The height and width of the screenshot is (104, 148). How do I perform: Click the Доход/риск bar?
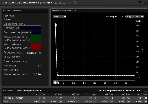point(30,28)
